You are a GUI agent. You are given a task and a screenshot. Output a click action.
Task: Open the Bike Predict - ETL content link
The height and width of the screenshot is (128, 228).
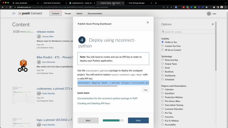pyautogui.click(x=55, y=57)
